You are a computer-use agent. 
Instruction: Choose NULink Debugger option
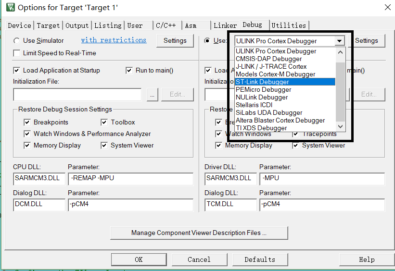(x=285, y=97)
